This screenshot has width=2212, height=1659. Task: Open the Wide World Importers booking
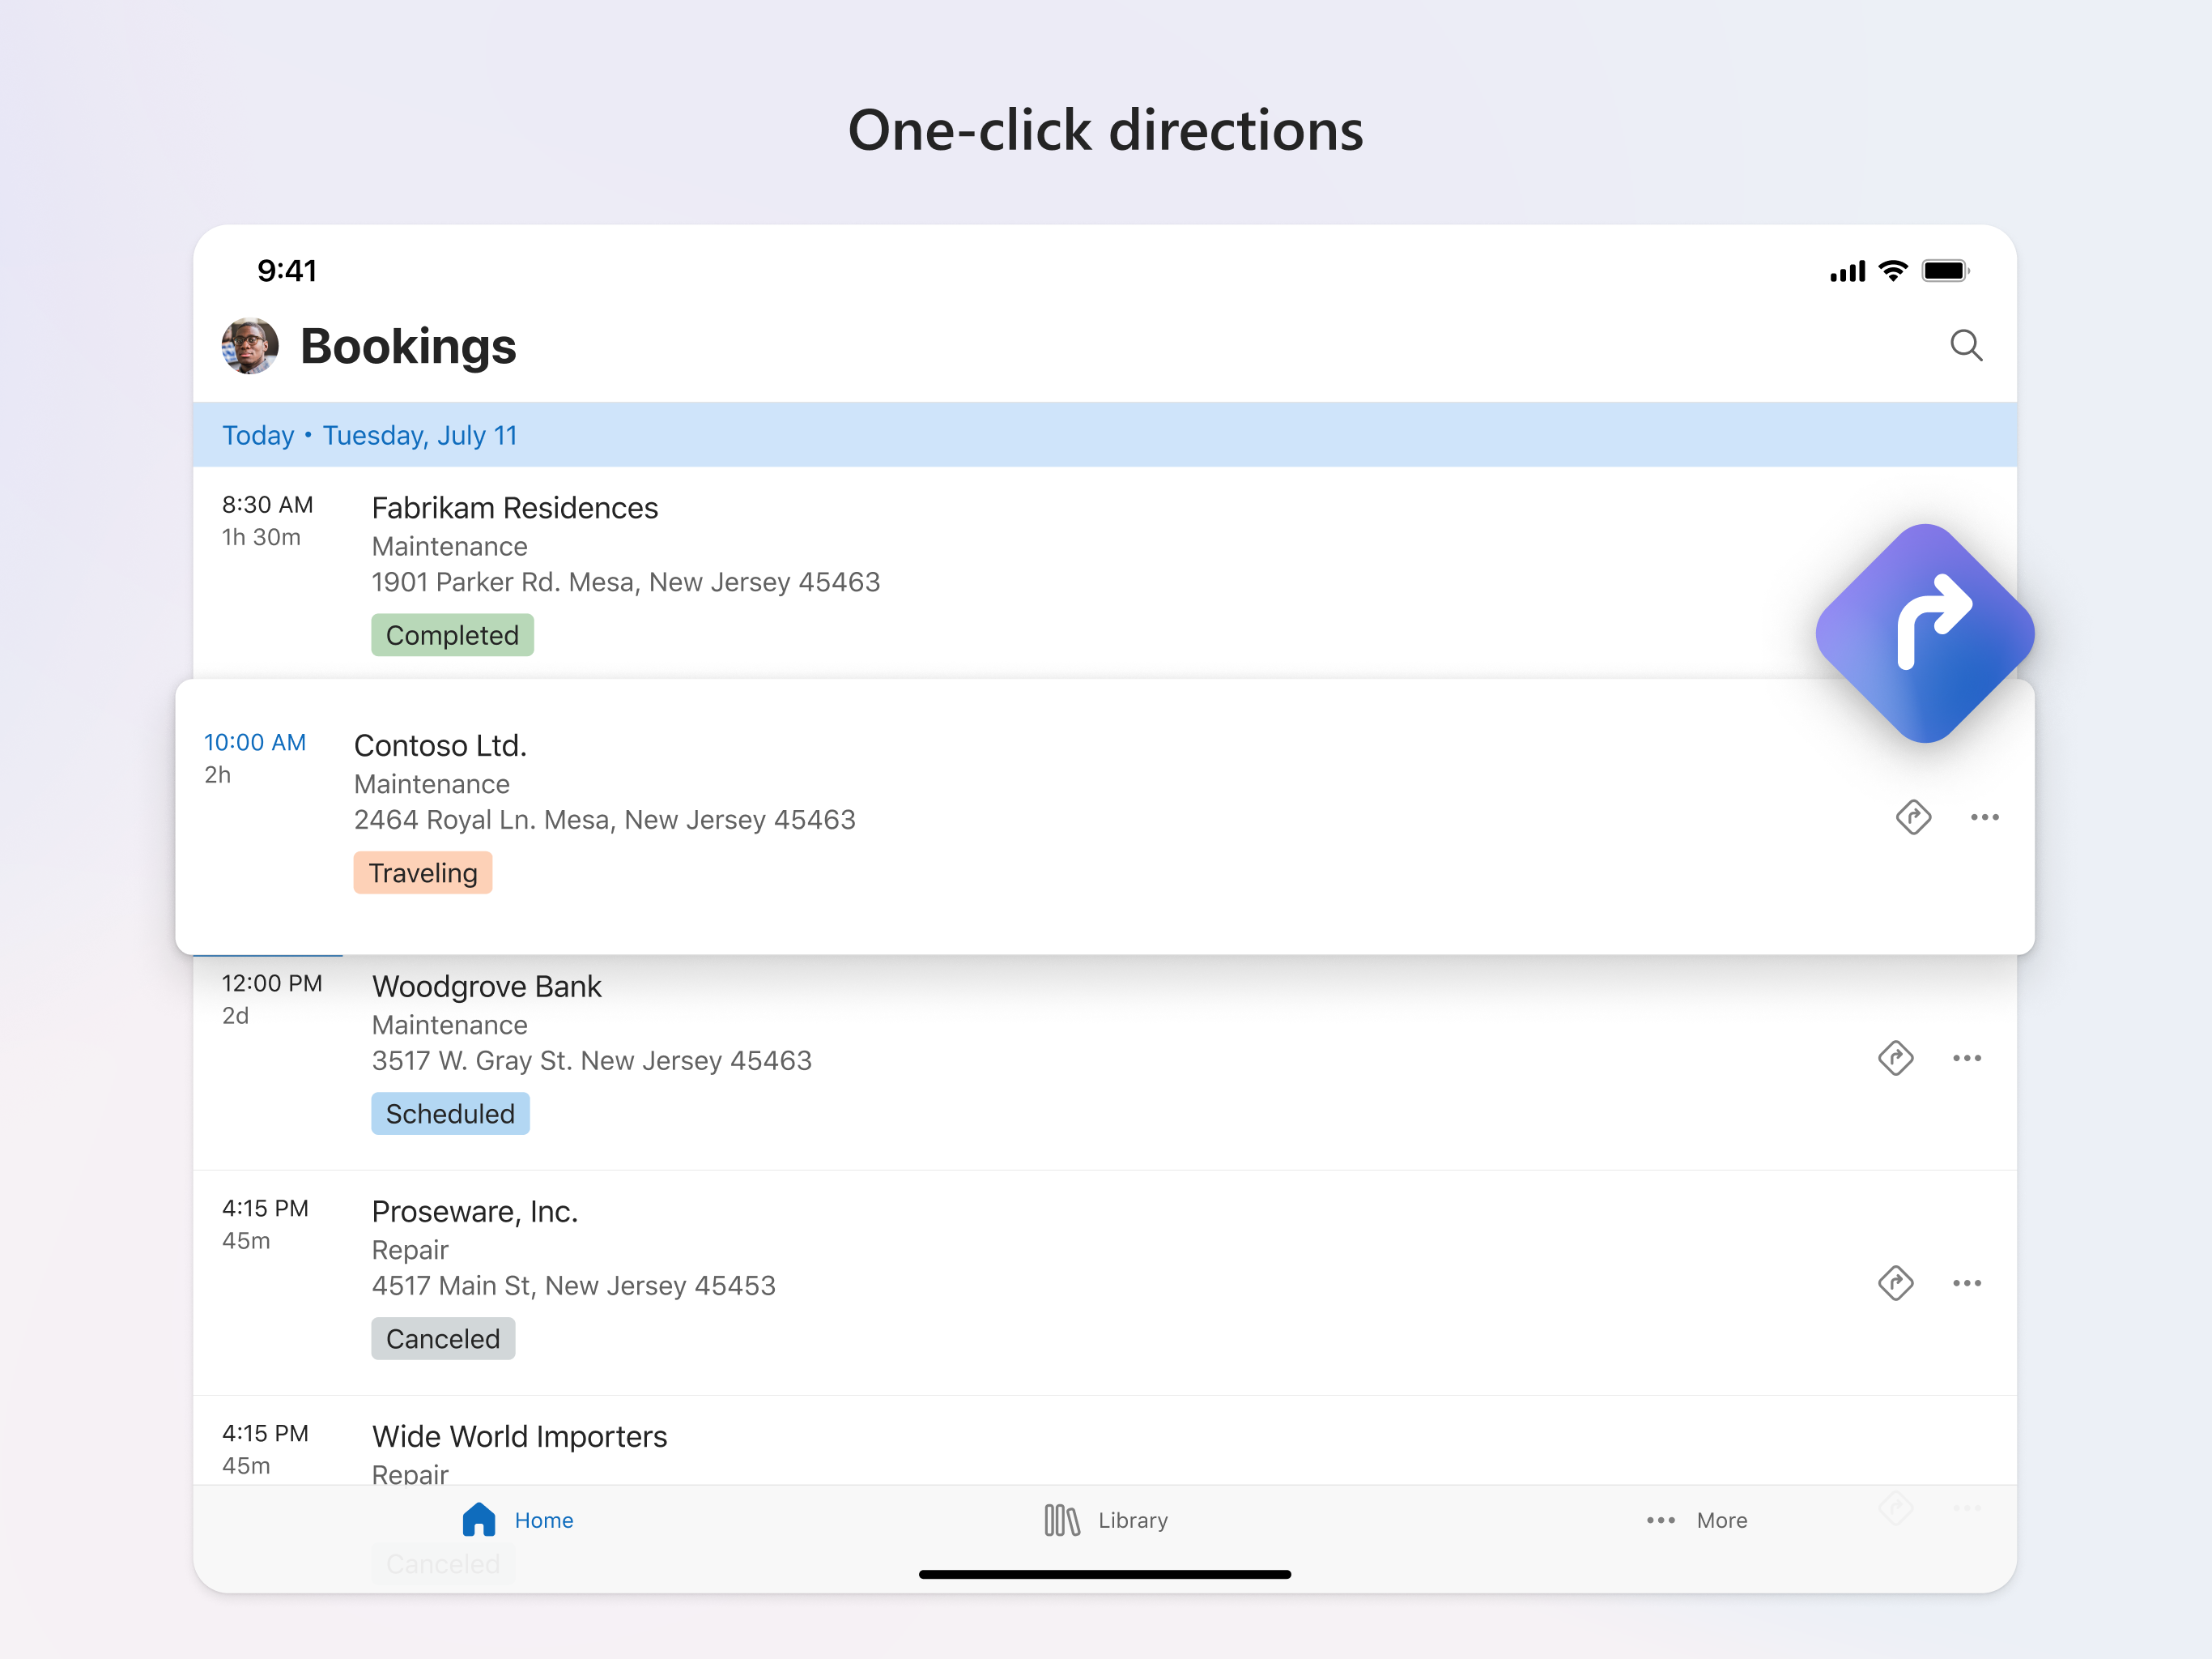pyautogui.click(x=519, y=1437)
